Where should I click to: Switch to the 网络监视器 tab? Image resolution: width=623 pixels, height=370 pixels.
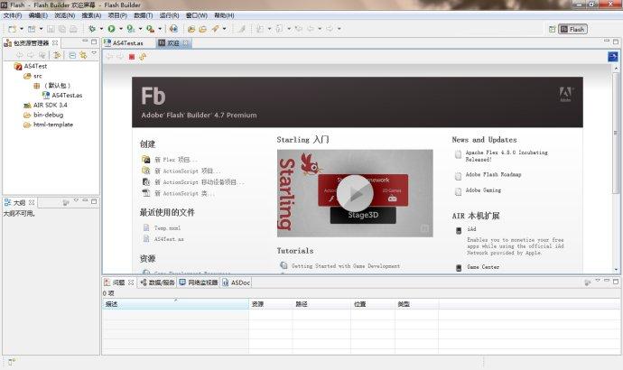pyautogui.click(x=199, y=282)
